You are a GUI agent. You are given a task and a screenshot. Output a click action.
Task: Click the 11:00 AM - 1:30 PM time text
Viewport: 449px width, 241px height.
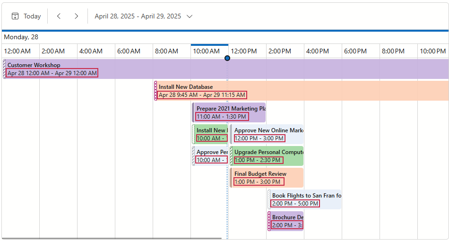pos(222,117)
